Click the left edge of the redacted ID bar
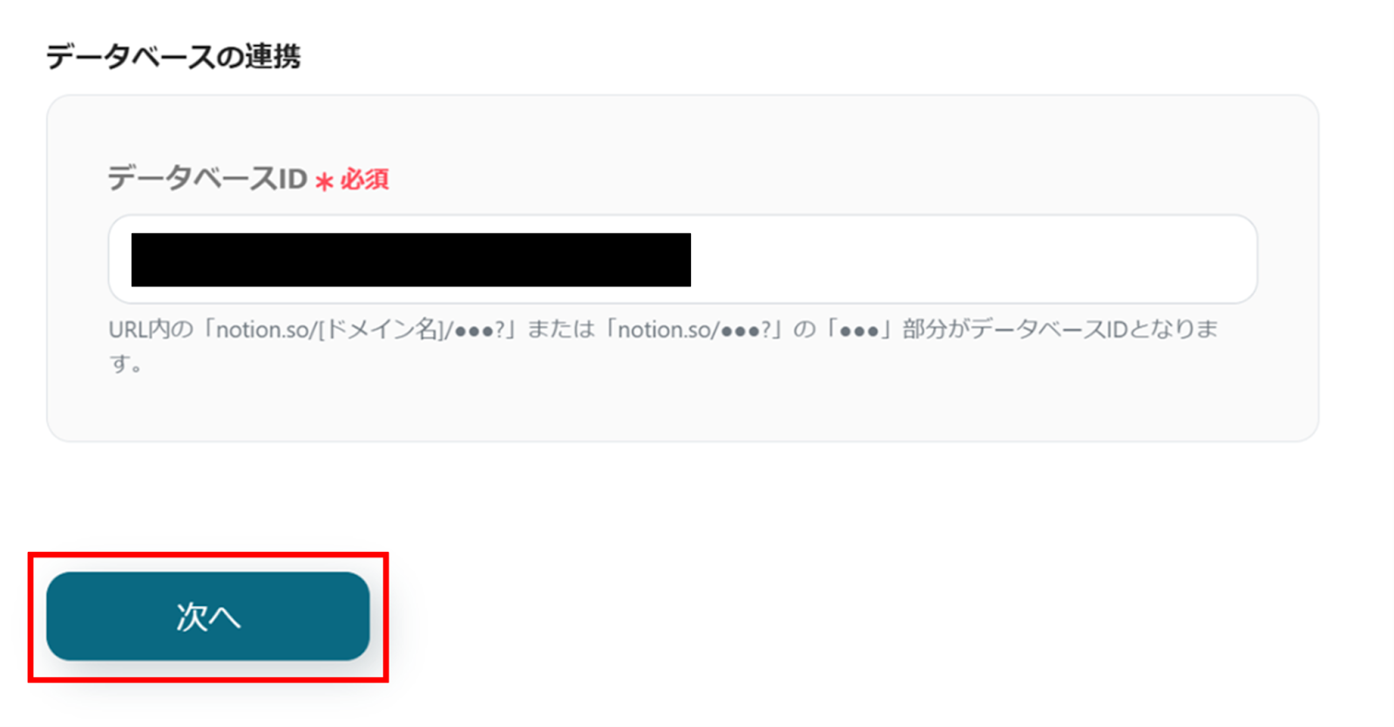Image resolution: width=1394 pixels, height=727 pixels. (x=135, y=259)
